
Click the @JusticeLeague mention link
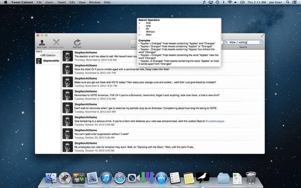coord(215,121)
